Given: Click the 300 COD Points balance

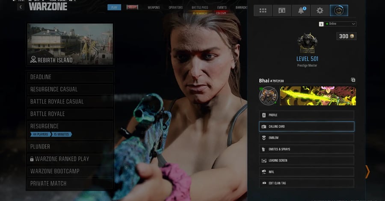Looking at the screenshot, I should click(x=346, y=36).
